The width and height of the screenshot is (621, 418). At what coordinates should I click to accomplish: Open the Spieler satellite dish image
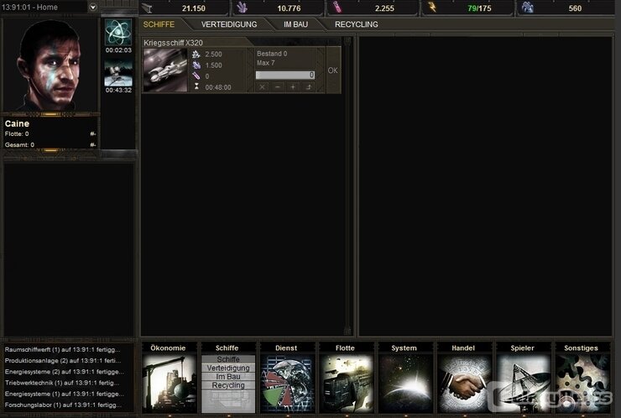tap(523, 384)
